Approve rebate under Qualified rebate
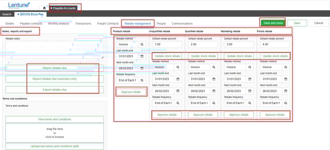Screen dimensions: 330x150 (x=203, y=115)
